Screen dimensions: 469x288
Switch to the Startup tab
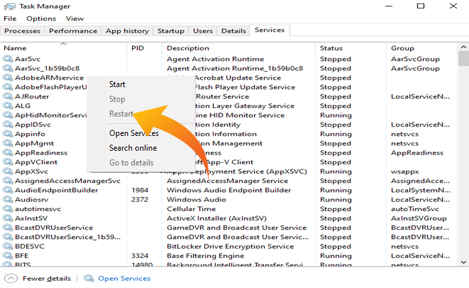(171, 31)
